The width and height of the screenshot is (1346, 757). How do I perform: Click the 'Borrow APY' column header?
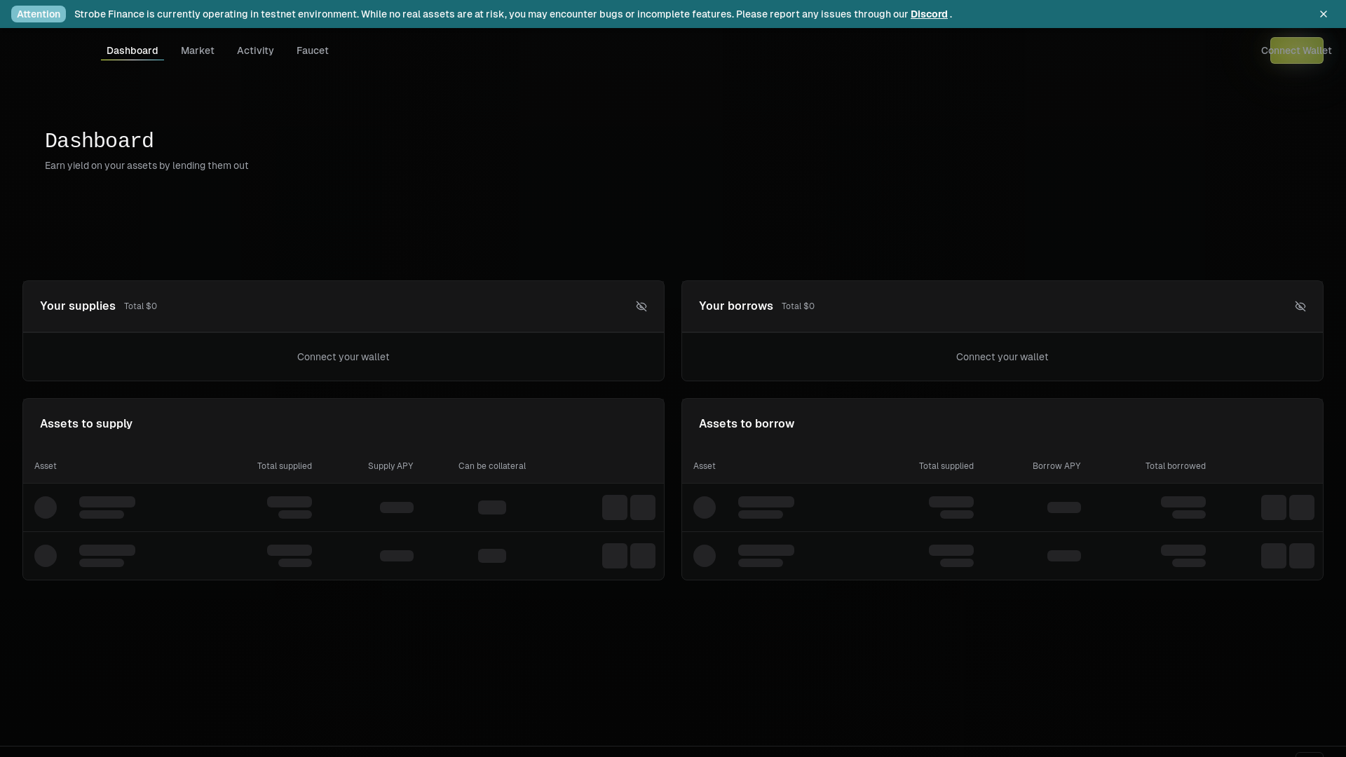click(x=1056, y=466)
